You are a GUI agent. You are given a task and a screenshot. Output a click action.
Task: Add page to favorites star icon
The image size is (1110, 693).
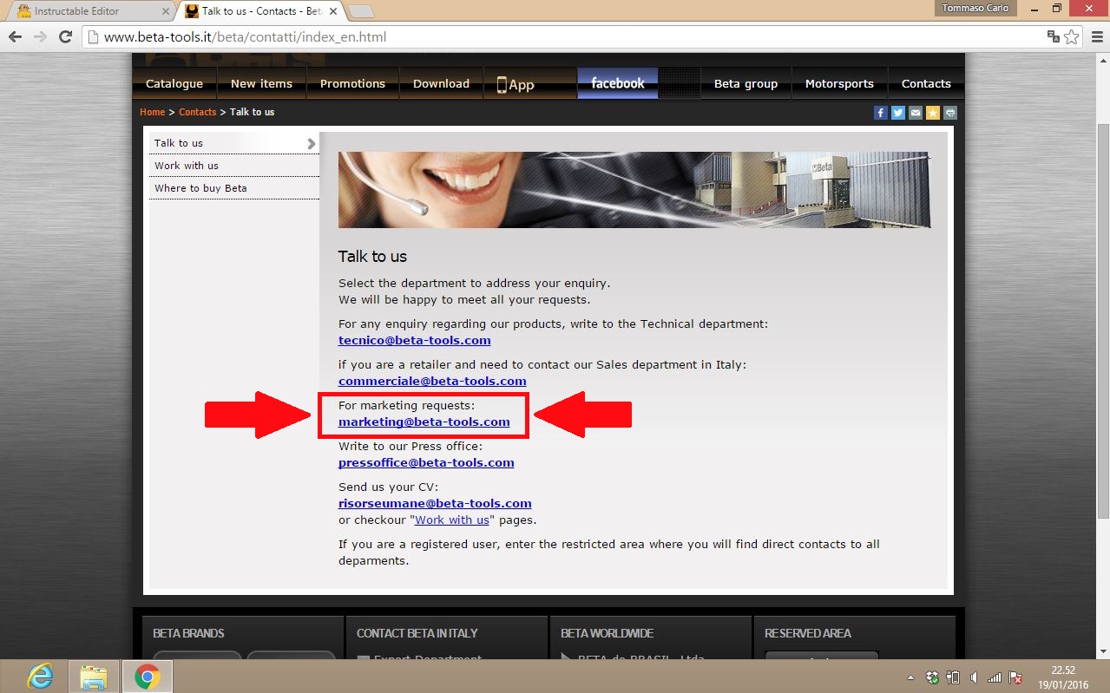933,113
